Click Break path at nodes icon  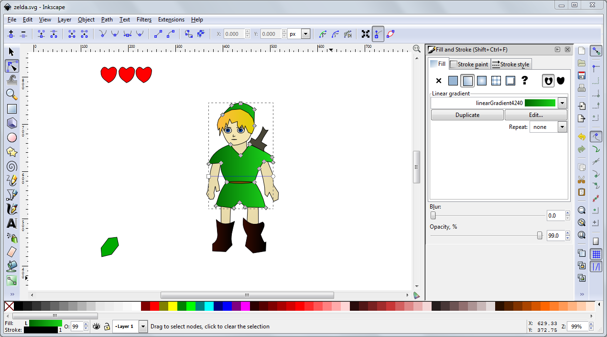[x=54, y=34]
